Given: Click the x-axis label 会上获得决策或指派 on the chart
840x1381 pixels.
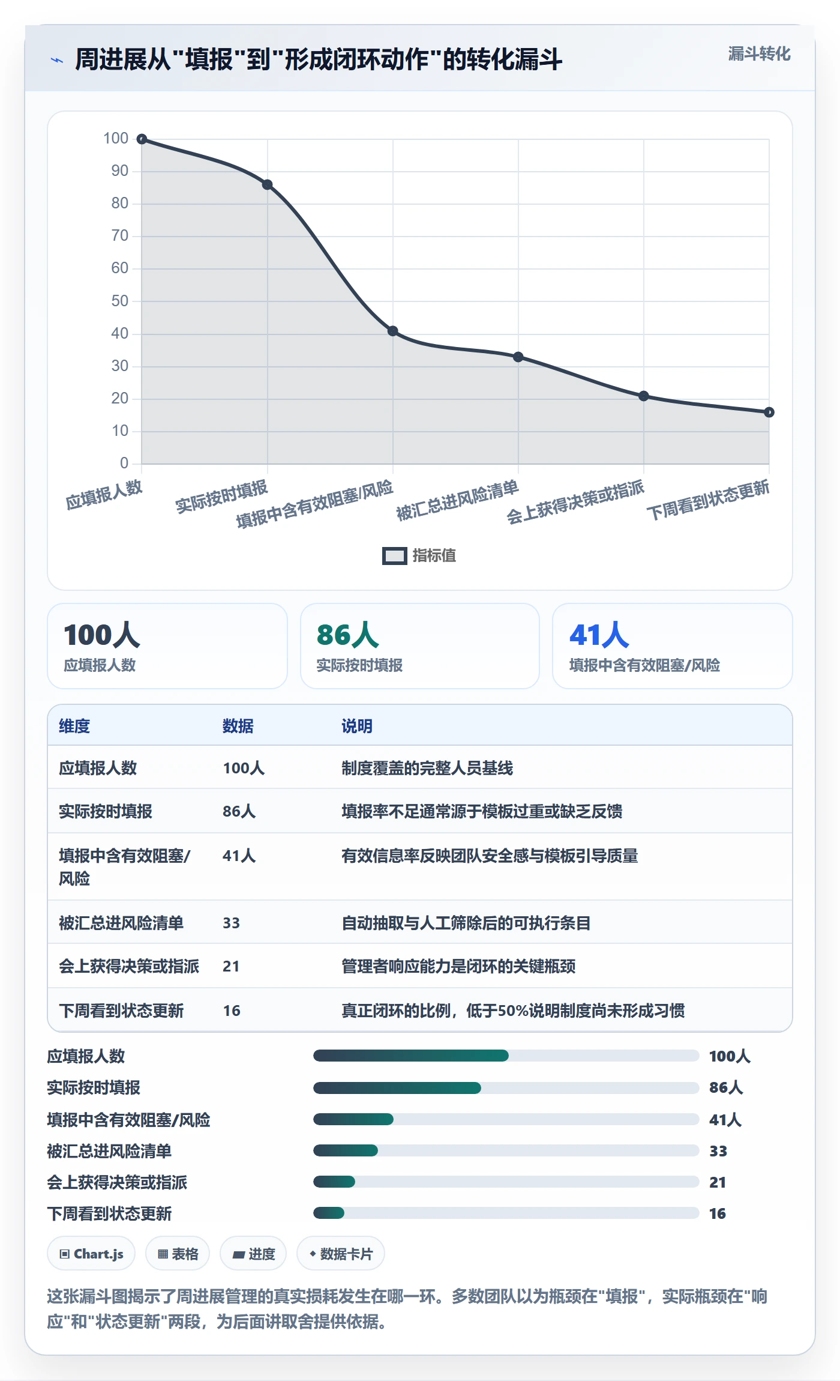Looking at the screenshot, I should click(575, 502).
